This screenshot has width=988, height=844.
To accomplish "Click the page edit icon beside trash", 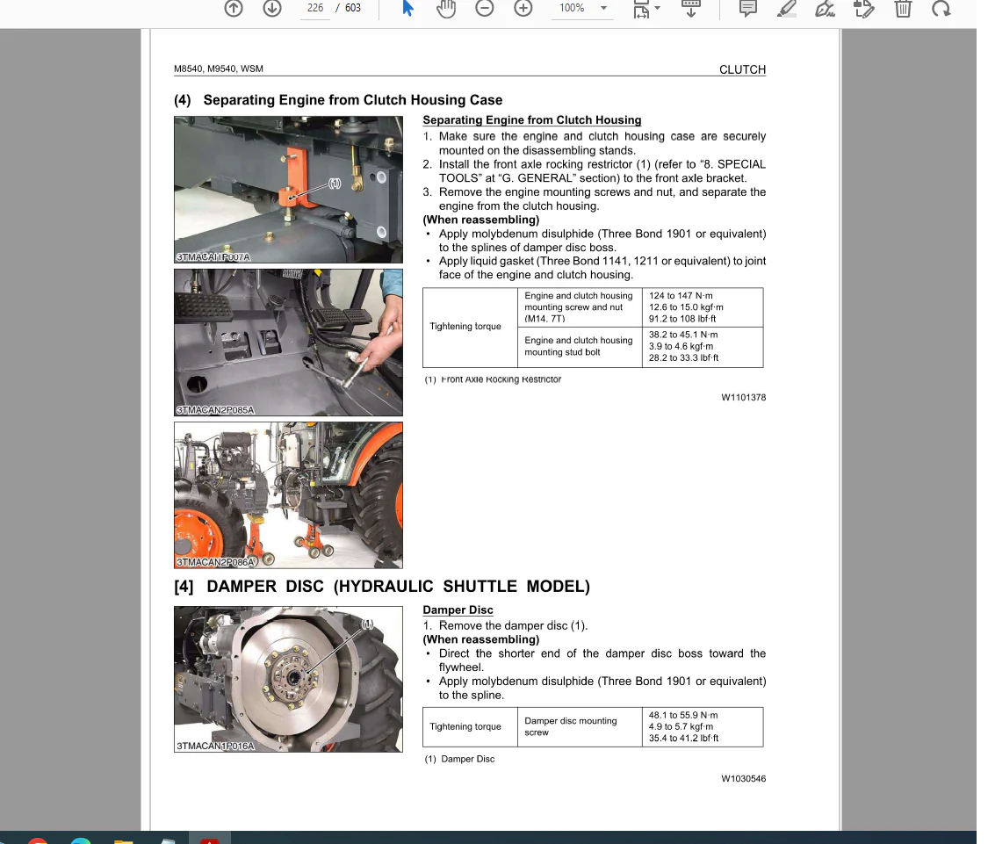I will [x=864, y=9].
